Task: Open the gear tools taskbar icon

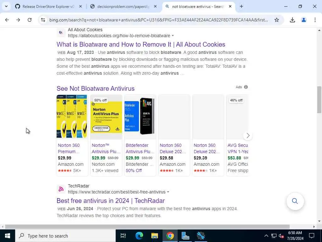Action: [201, 236]
